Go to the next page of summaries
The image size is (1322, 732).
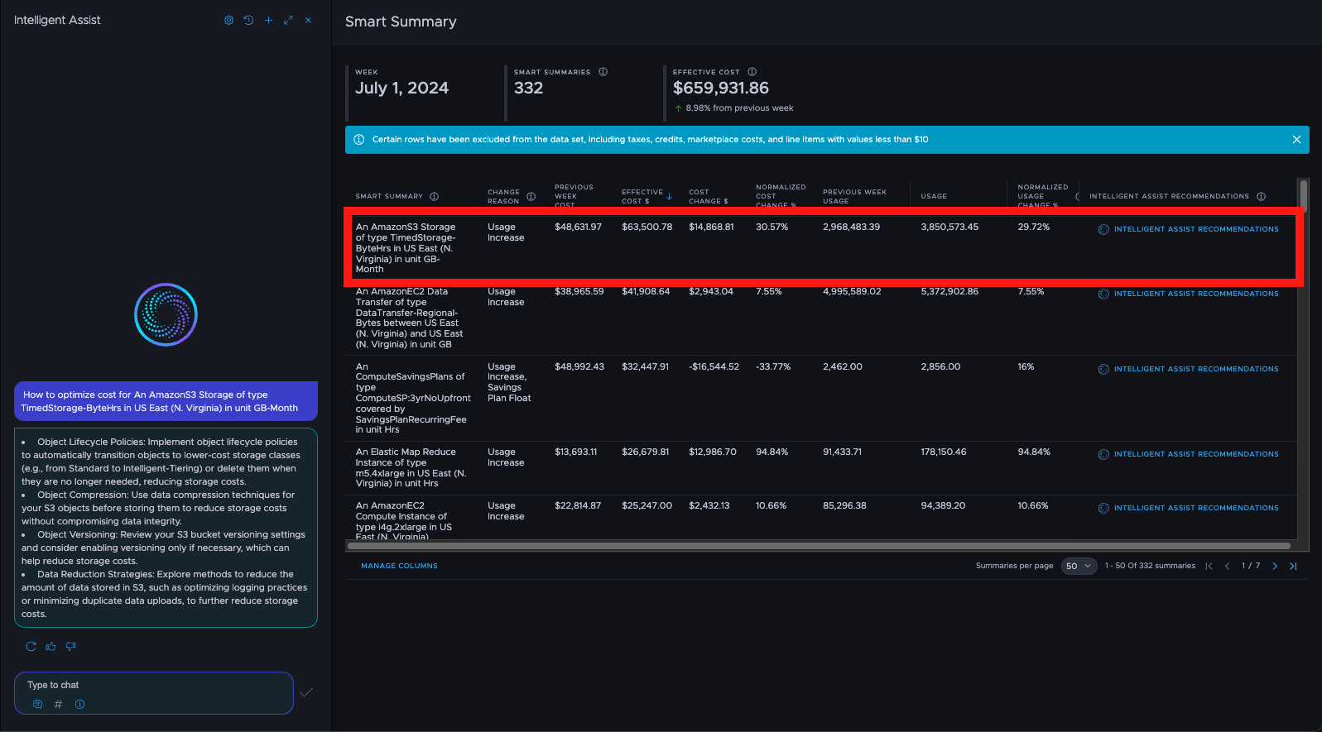(1275, 566)
